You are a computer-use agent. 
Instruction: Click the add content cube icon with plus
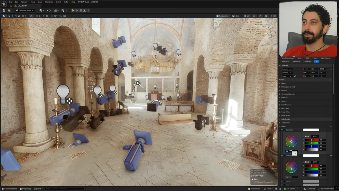point(42,10)
